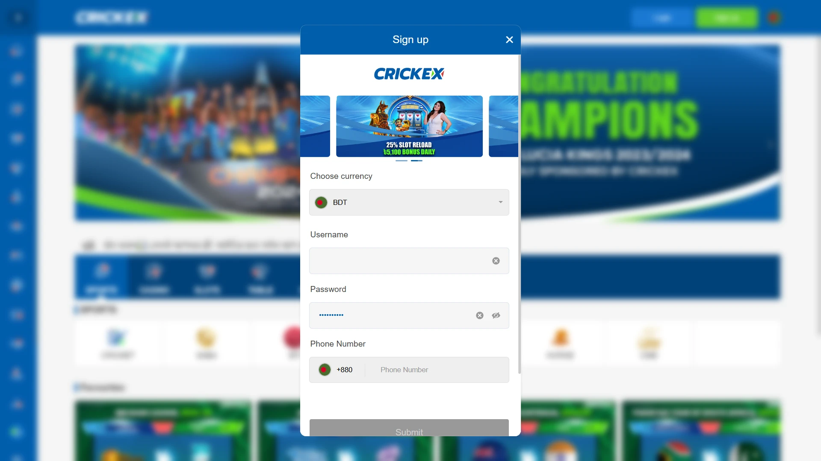Toggle the password show/hide icon
821x461 pixels.
(x=496, y=315)
